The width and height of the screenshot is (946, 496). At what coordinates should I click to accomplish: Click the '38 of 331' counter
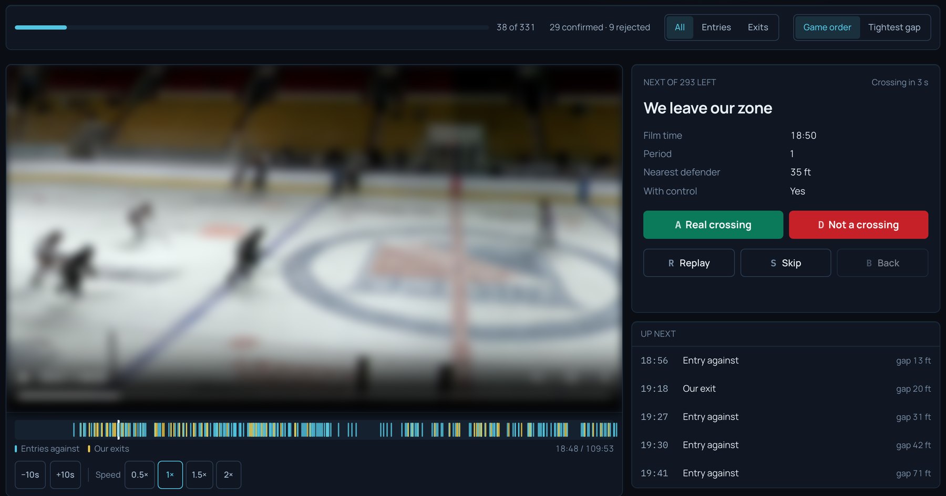[x=516, y=27]
